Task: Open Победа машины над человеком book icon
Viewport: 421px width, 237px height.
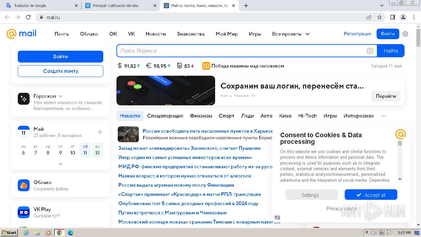Action: point(206,66)
